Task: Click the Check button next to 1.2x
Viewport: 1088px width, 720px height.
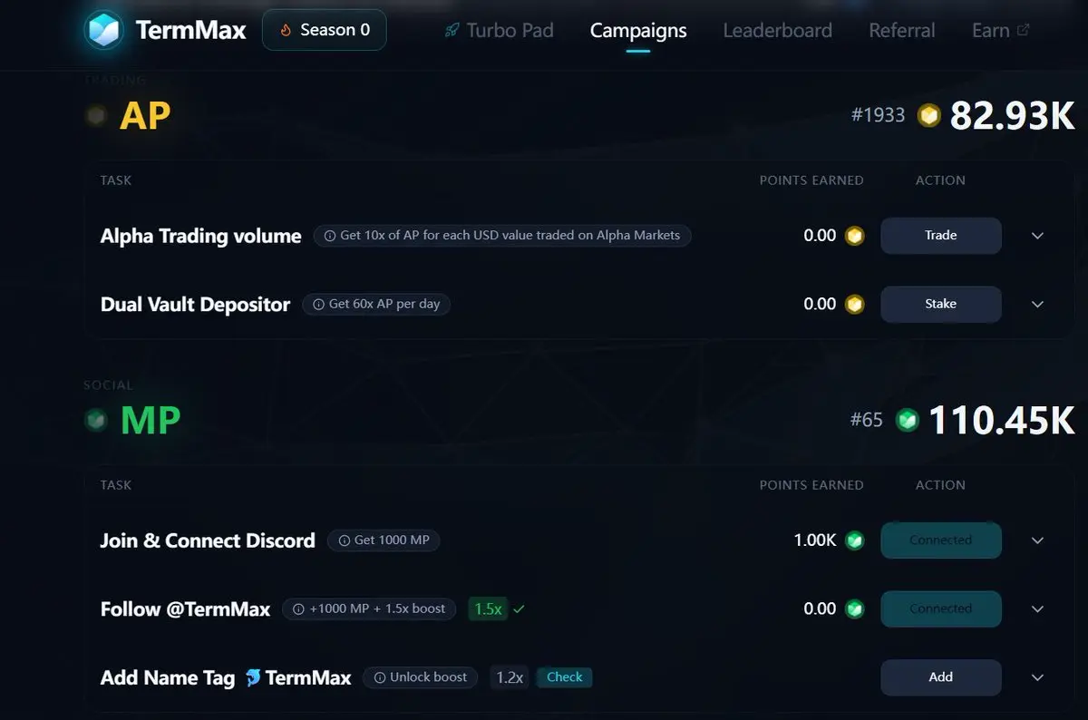Action: [564, 677]
